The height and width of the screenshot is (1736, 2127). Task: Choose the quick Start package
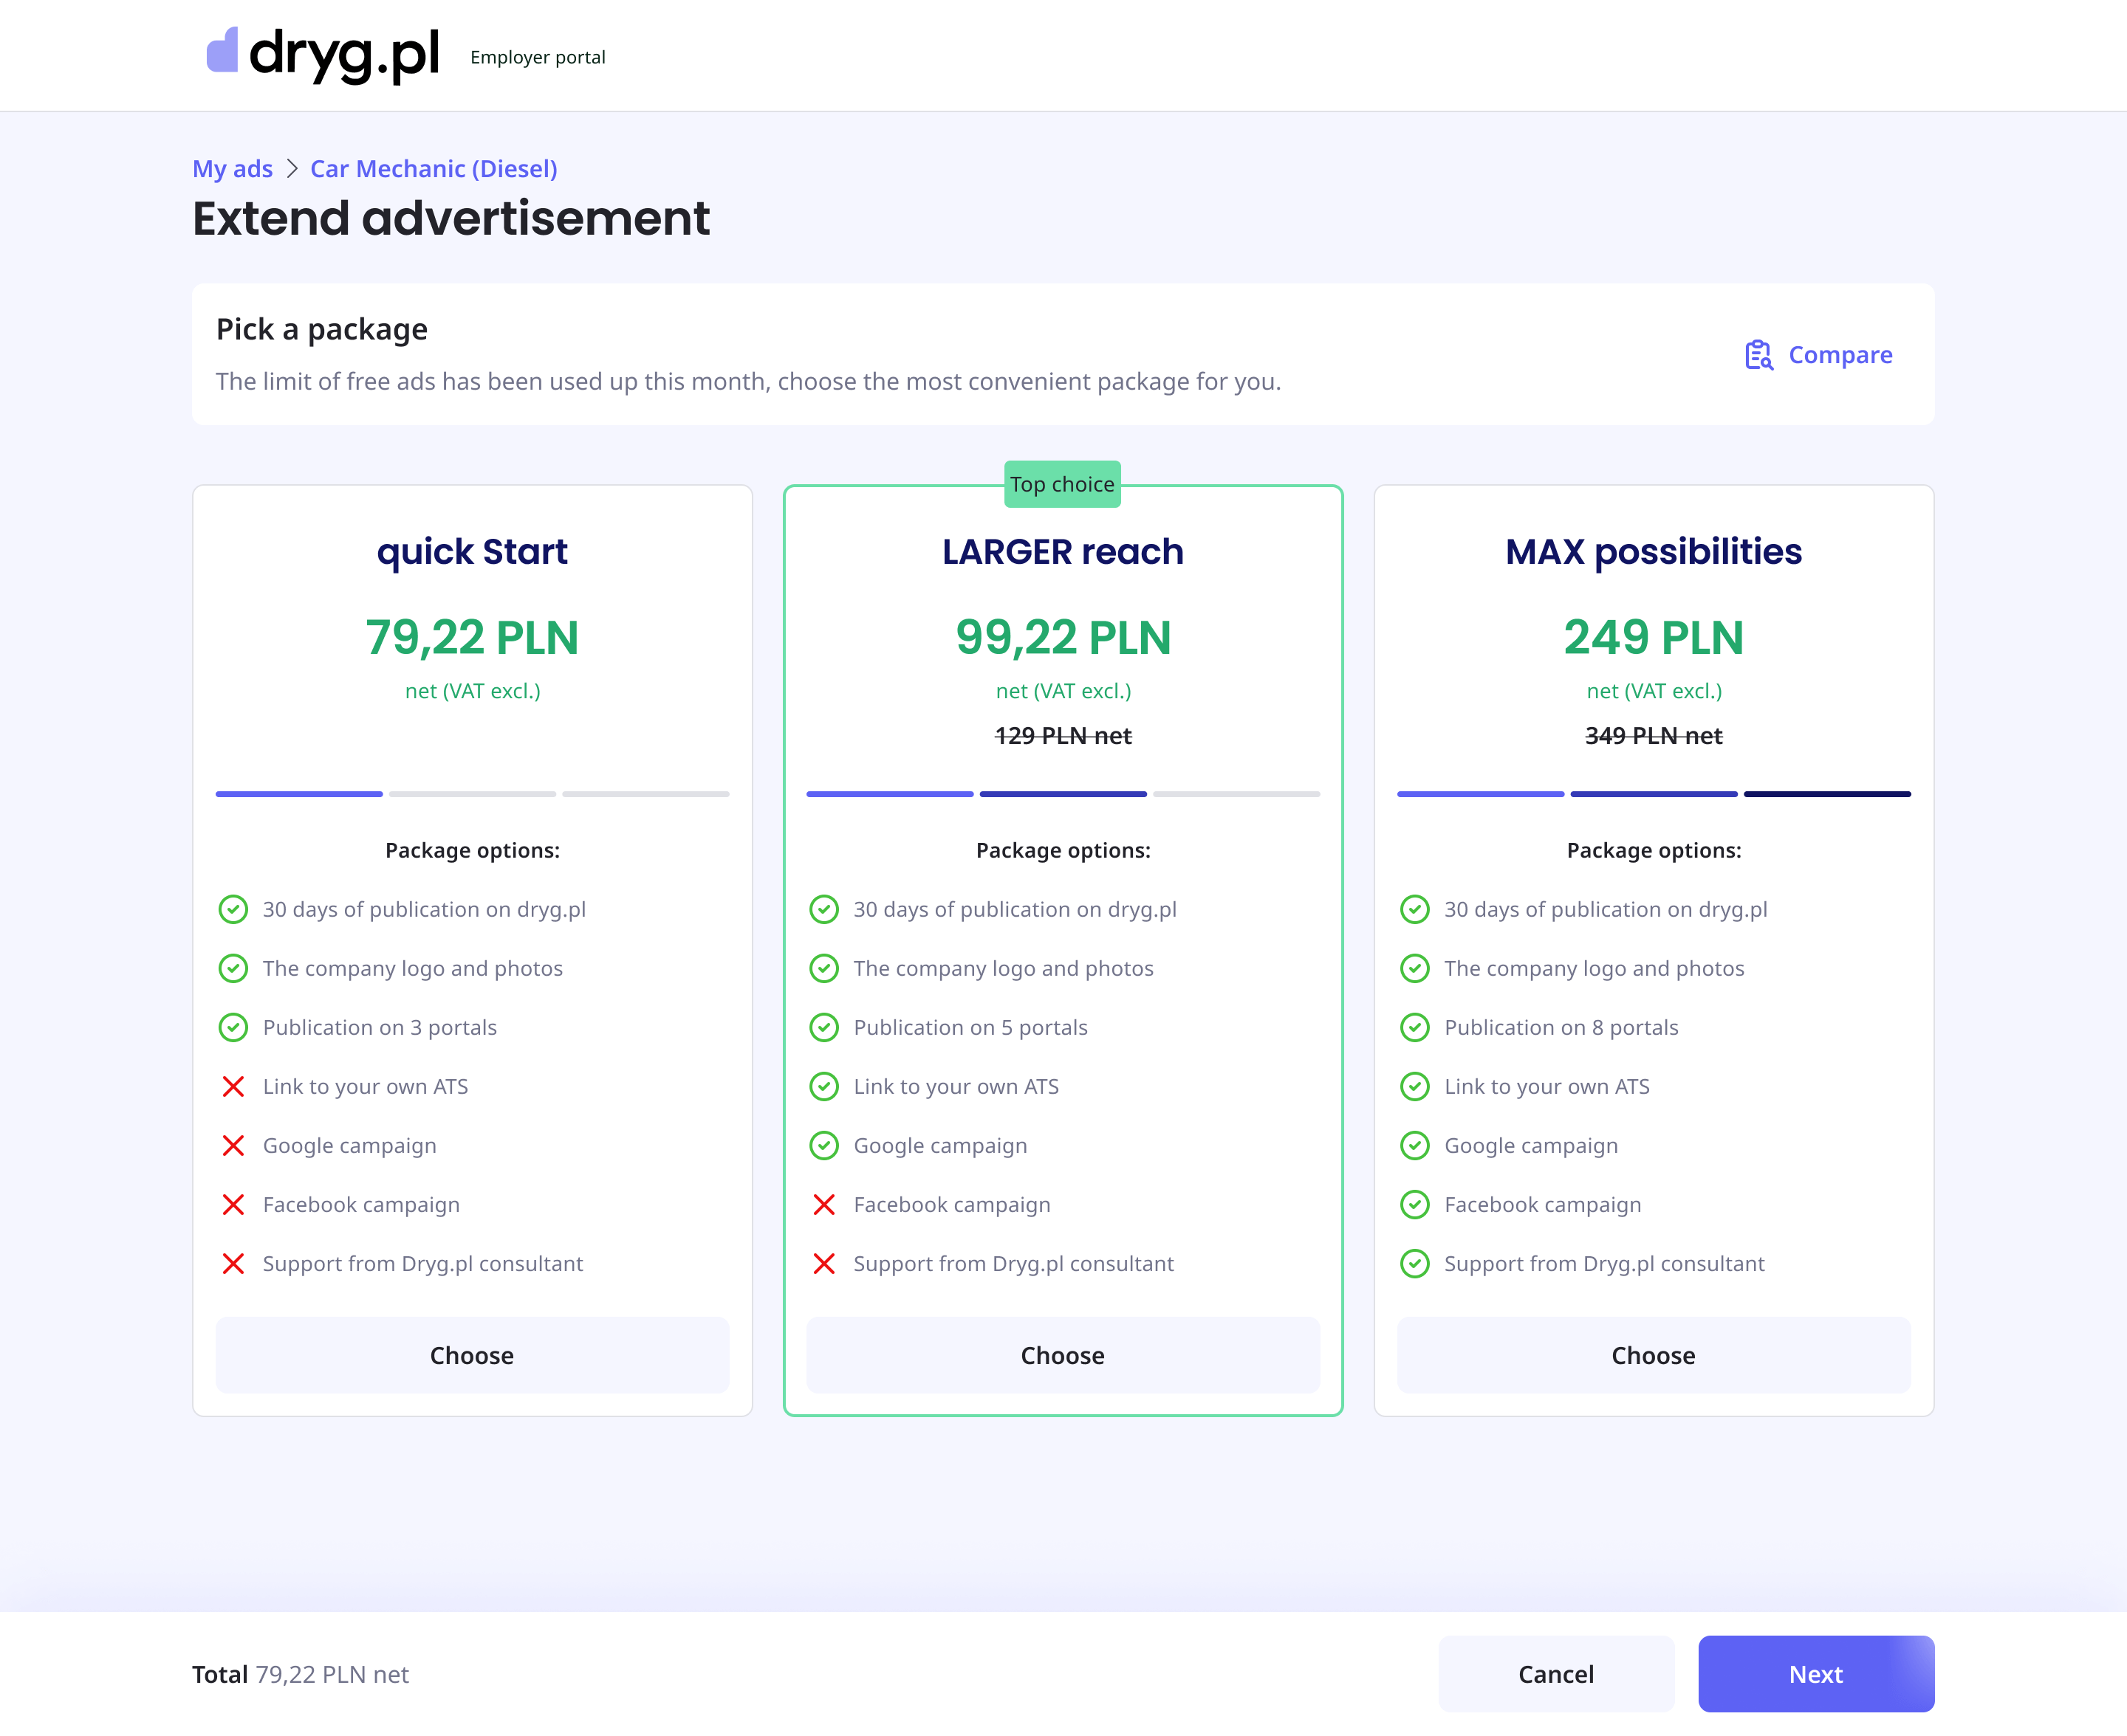[472, 1355]
